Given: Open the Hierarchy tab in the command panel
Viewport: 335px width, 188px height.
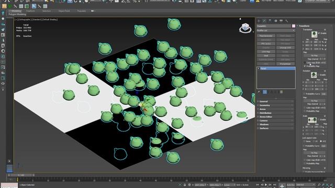Looking at the screenshot, I should point(270,21).
